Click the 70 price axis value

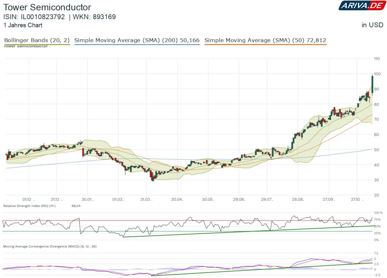tap(377, 119)
